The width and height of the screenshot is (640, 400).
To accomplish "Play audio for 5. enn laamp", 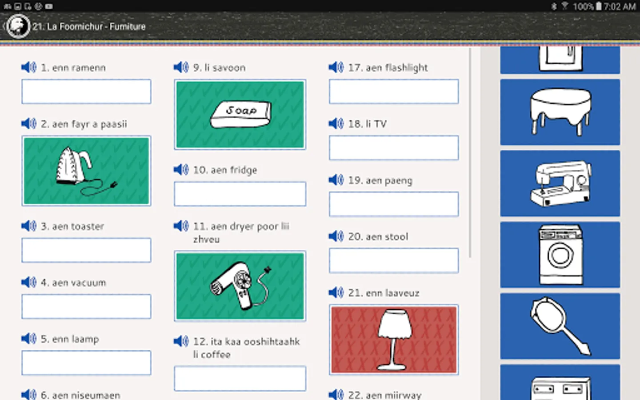I will click(x=29, y=339).
